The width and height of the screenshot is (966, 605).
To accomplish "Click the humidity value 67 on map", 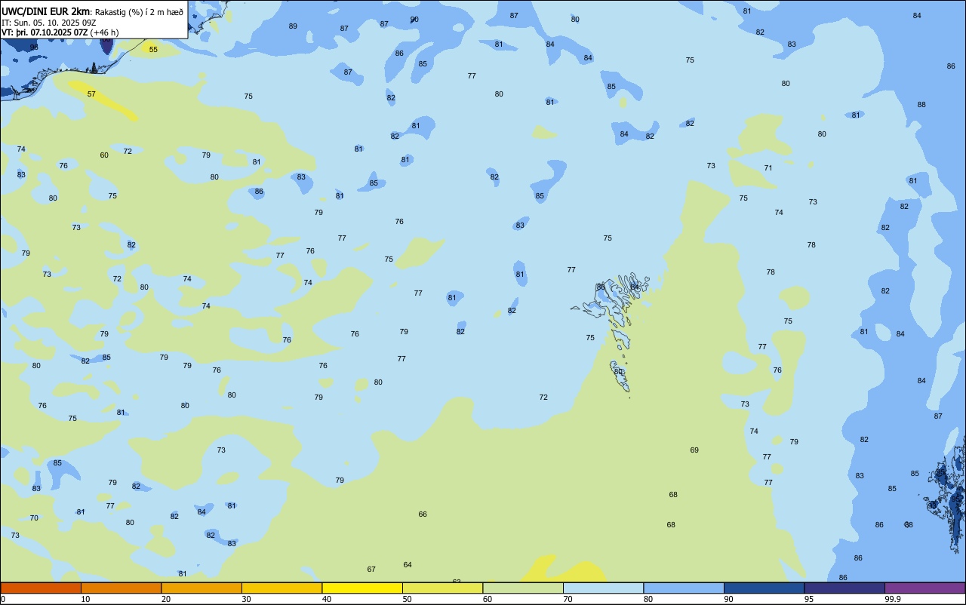I will 371,570.
